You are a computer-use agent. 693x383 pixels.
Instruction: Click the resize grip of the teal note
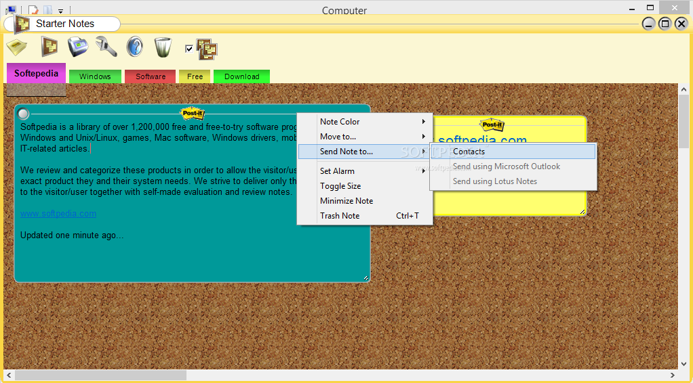pyautogui.click(x=366, y=278)
